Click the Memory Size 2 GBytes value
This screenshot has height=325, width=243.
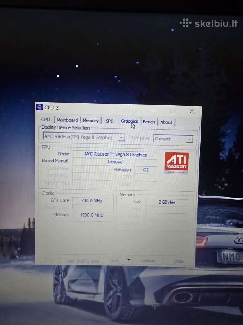[x=167, y=202]
